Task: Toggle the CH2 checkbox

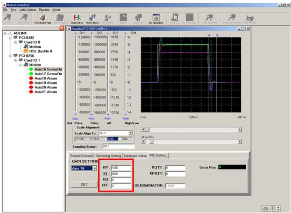Action: (91, 139)
